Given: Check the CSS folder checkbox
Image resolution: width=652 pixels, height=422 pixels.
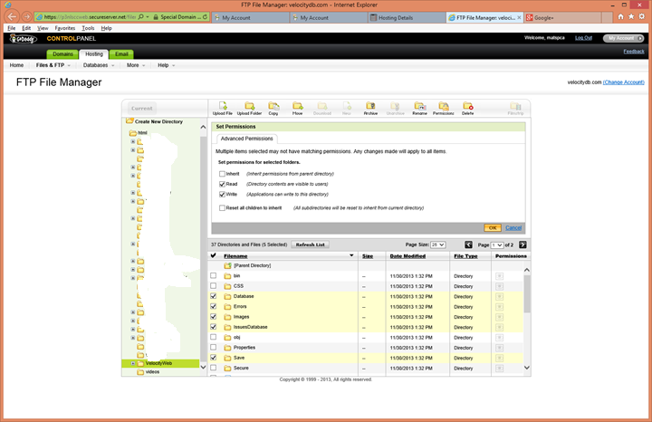Looking at the screenshot, I should coord(214,286).
